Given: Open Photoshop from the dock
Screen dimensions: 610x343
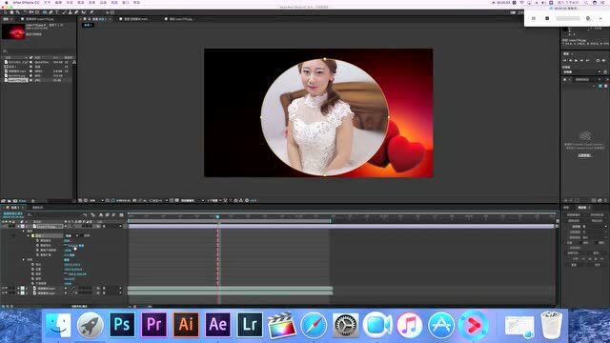Looking at the screenshot, I should click(122, 324).
